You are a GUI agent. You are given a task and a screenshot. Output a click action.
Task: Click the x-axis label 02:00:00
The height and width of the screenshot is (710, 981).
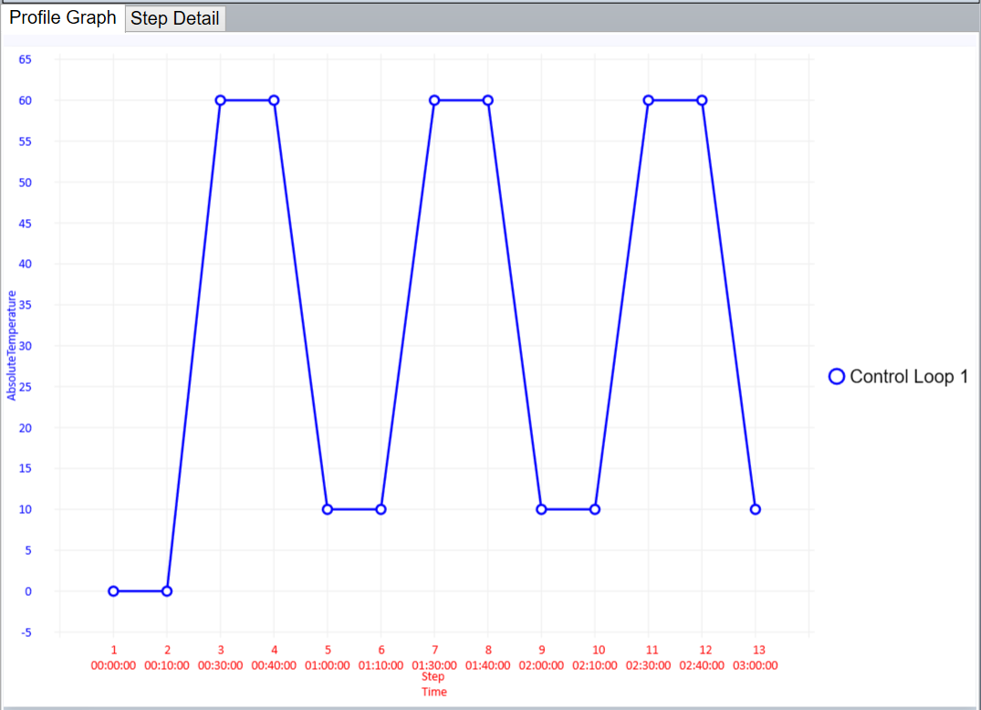click(x=541, y=665)
